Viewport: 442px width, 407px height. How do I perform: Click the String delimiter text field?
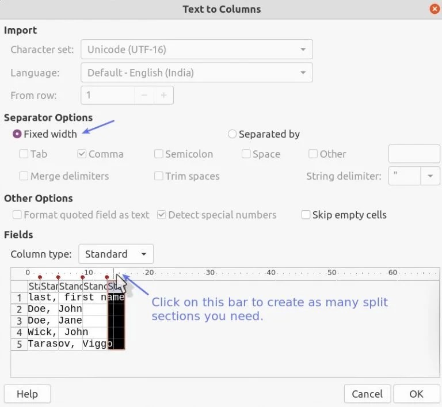(x=405, y=176)
